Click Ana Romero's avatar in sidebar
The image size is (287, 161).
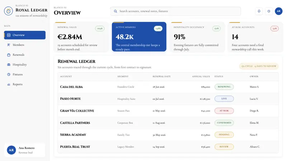pos(11,150)
